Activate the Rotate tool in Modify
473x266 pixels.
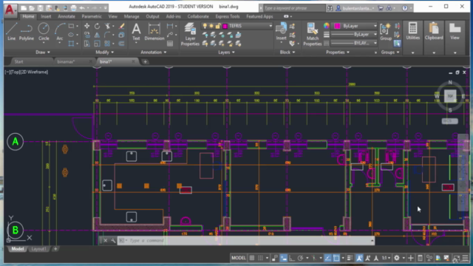pyautogui.click(x=97, y=27)
